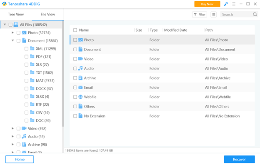Expand the Video (392) node

12,128
